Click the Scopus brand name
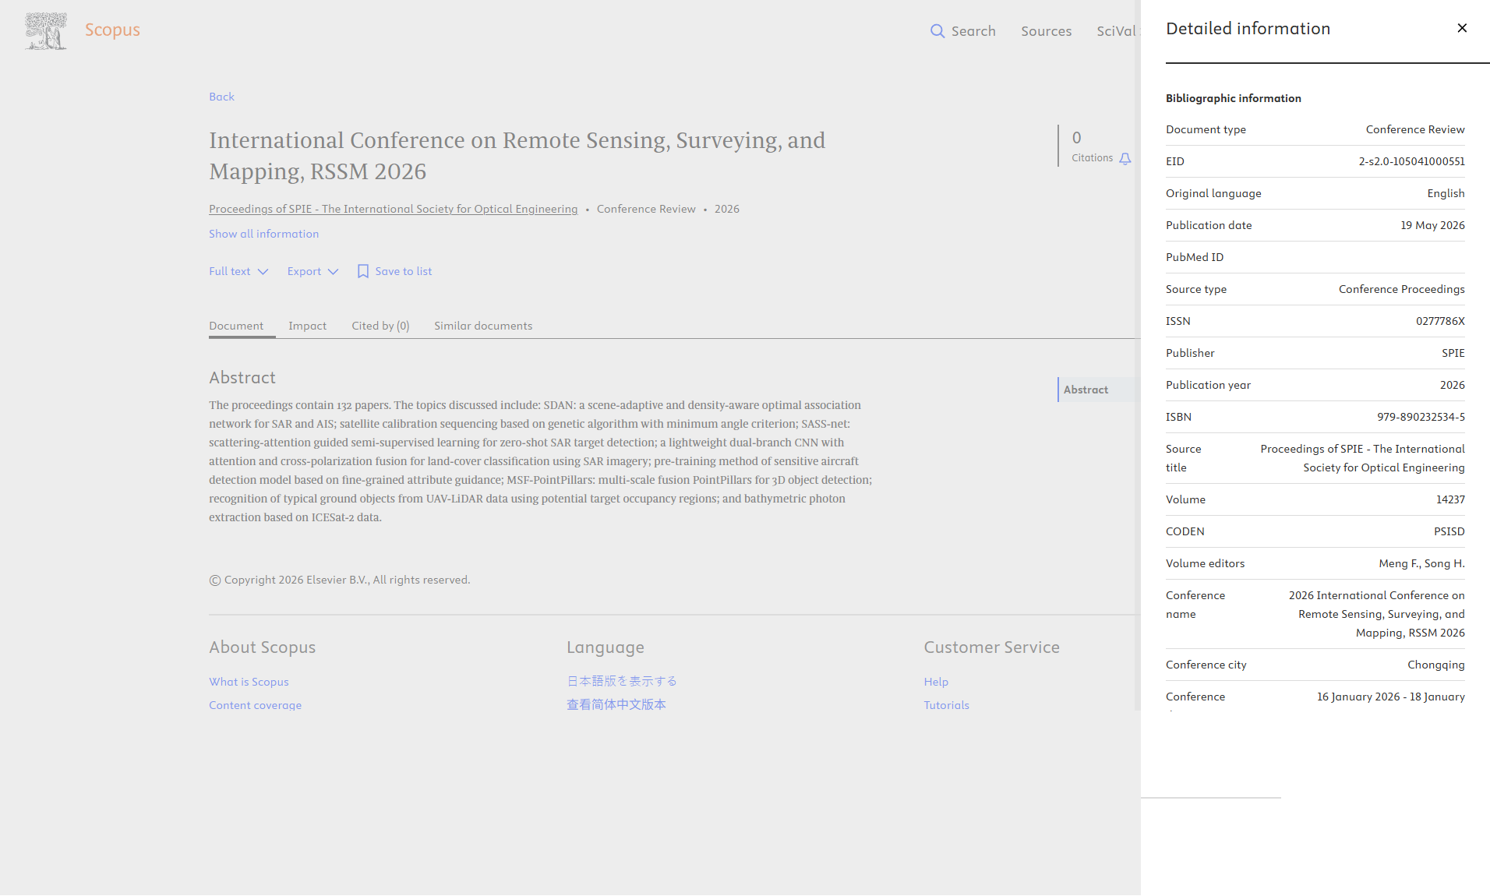Viewport: 1490px width, 896px height. [112, 30]
